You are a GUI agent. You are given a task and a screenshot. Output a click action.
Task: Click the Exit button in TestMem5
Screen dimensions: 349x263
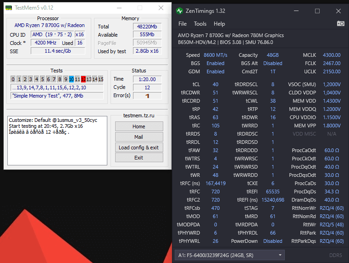point(139,158)
